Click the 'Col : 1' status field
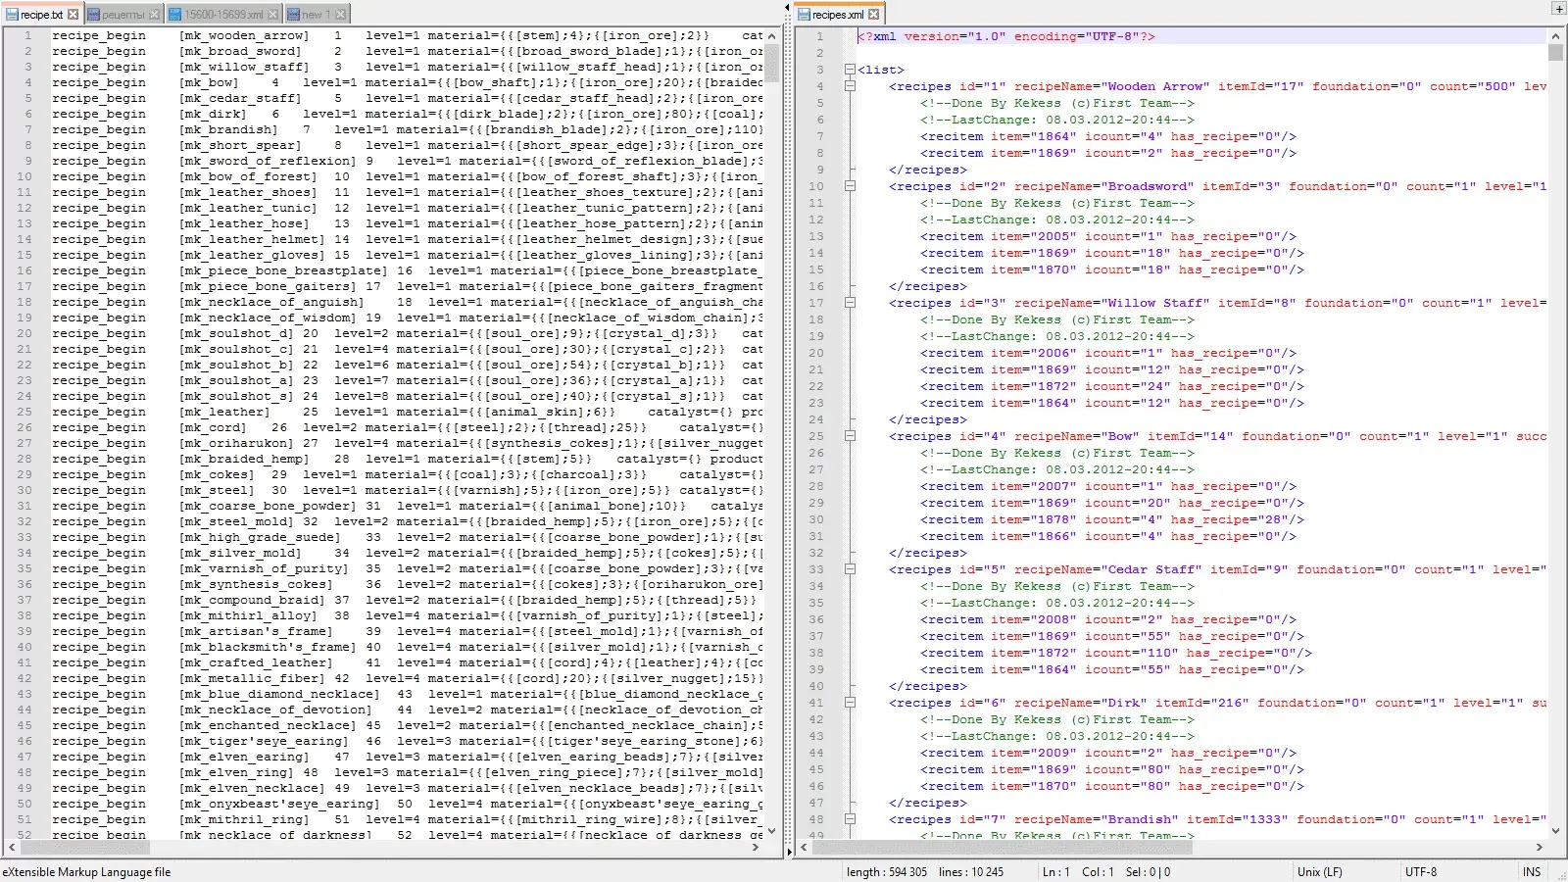1568x882 pixels. pos(1098,872)
